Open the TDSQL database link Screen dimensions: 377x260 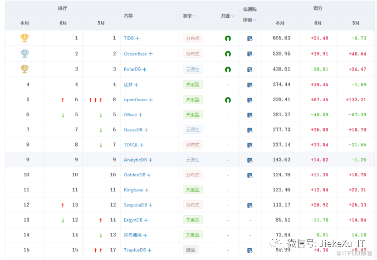[131, 145]
